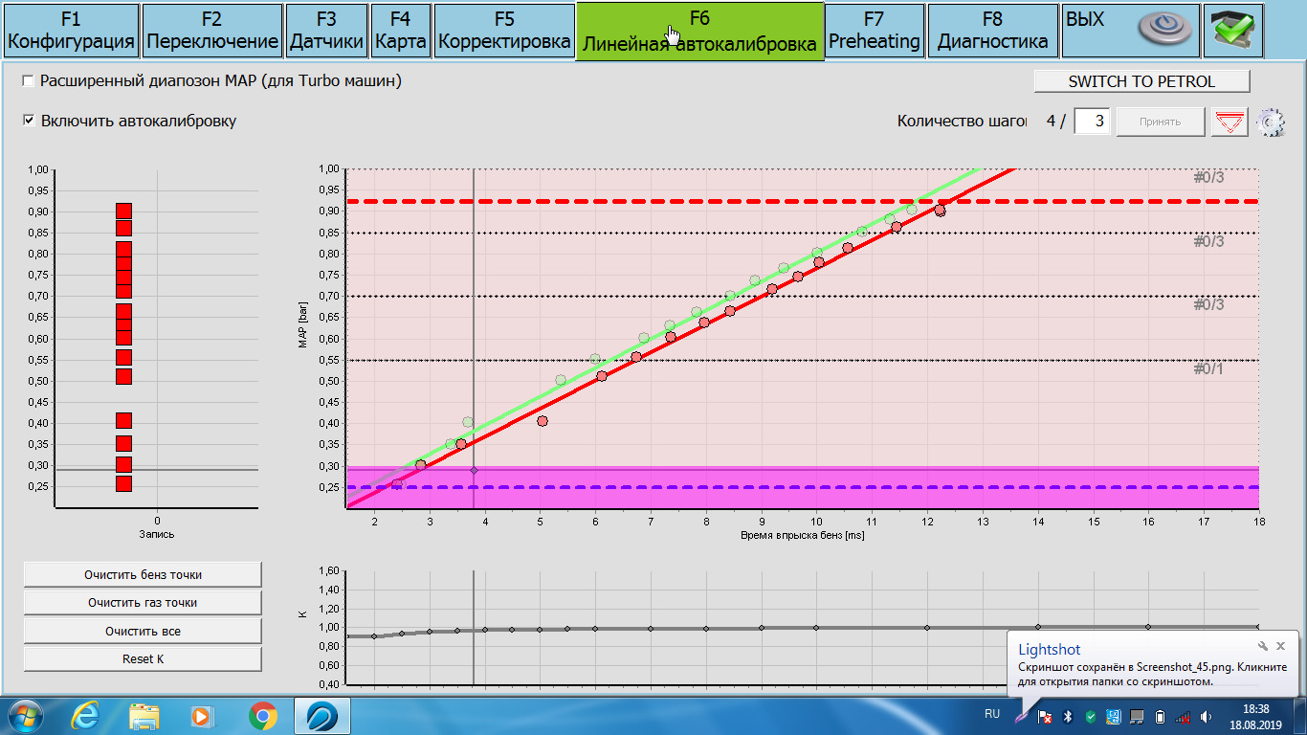Image resolution: width=1307 pixels, height=735 pixels.
Task: Open the F5 Корректировка tab
Action: coord(504,31)
